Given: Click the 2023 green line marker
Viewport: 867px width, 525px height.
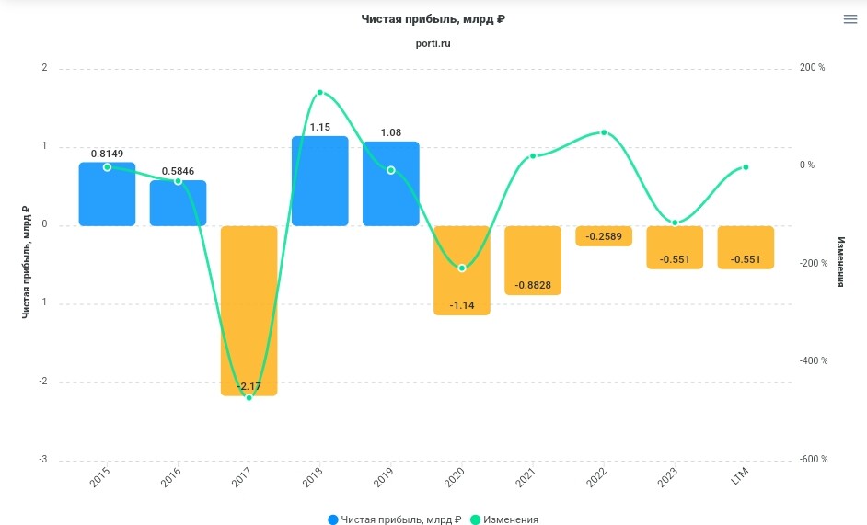Looking at the screenshot, I should pos(675,223).
